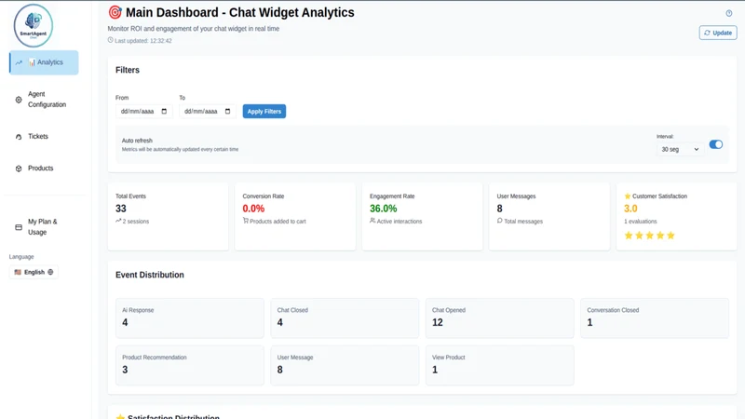Toggle the Auto refresh switch off
The width and height of the screenshot is (745, 419).
[716, 144]
